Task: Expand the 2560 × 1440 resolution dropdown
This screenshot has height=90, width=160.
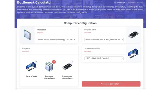Action: point(104,58)
